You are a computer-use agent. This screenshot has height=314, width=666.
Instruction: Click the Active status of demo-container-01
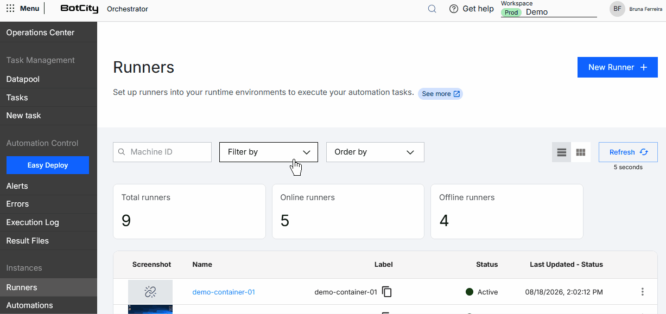(482, 292)
